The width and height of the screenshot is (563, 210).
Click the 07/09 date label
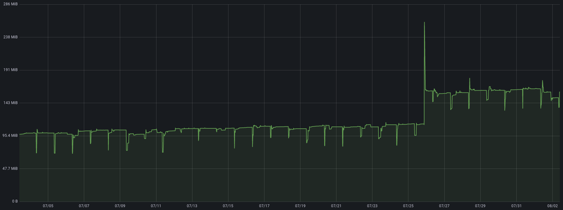[120, 206]
